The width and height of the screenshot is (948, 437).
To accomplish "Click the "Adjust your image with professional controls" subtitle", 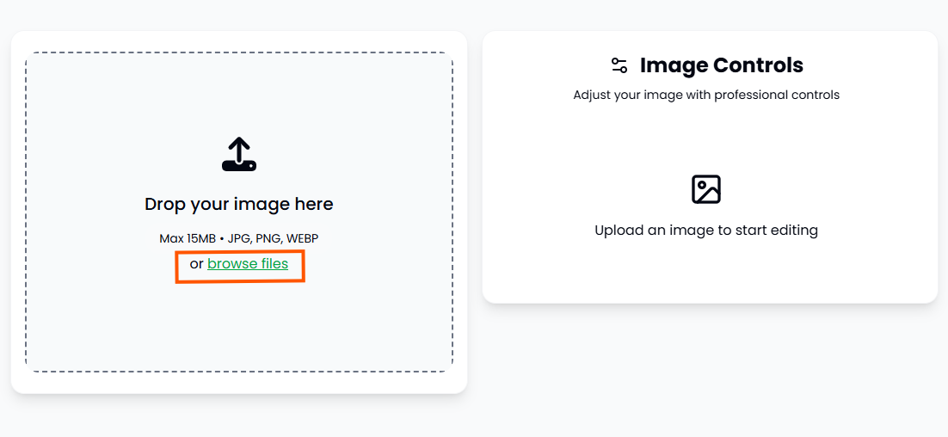I will click(705, 95).
